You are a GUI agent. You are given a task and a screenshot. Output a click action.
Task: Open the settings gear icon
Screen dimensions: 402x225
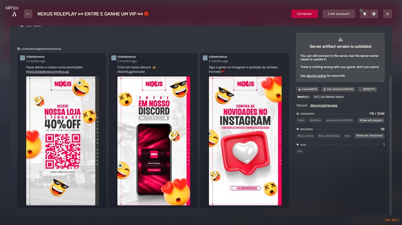374,14
